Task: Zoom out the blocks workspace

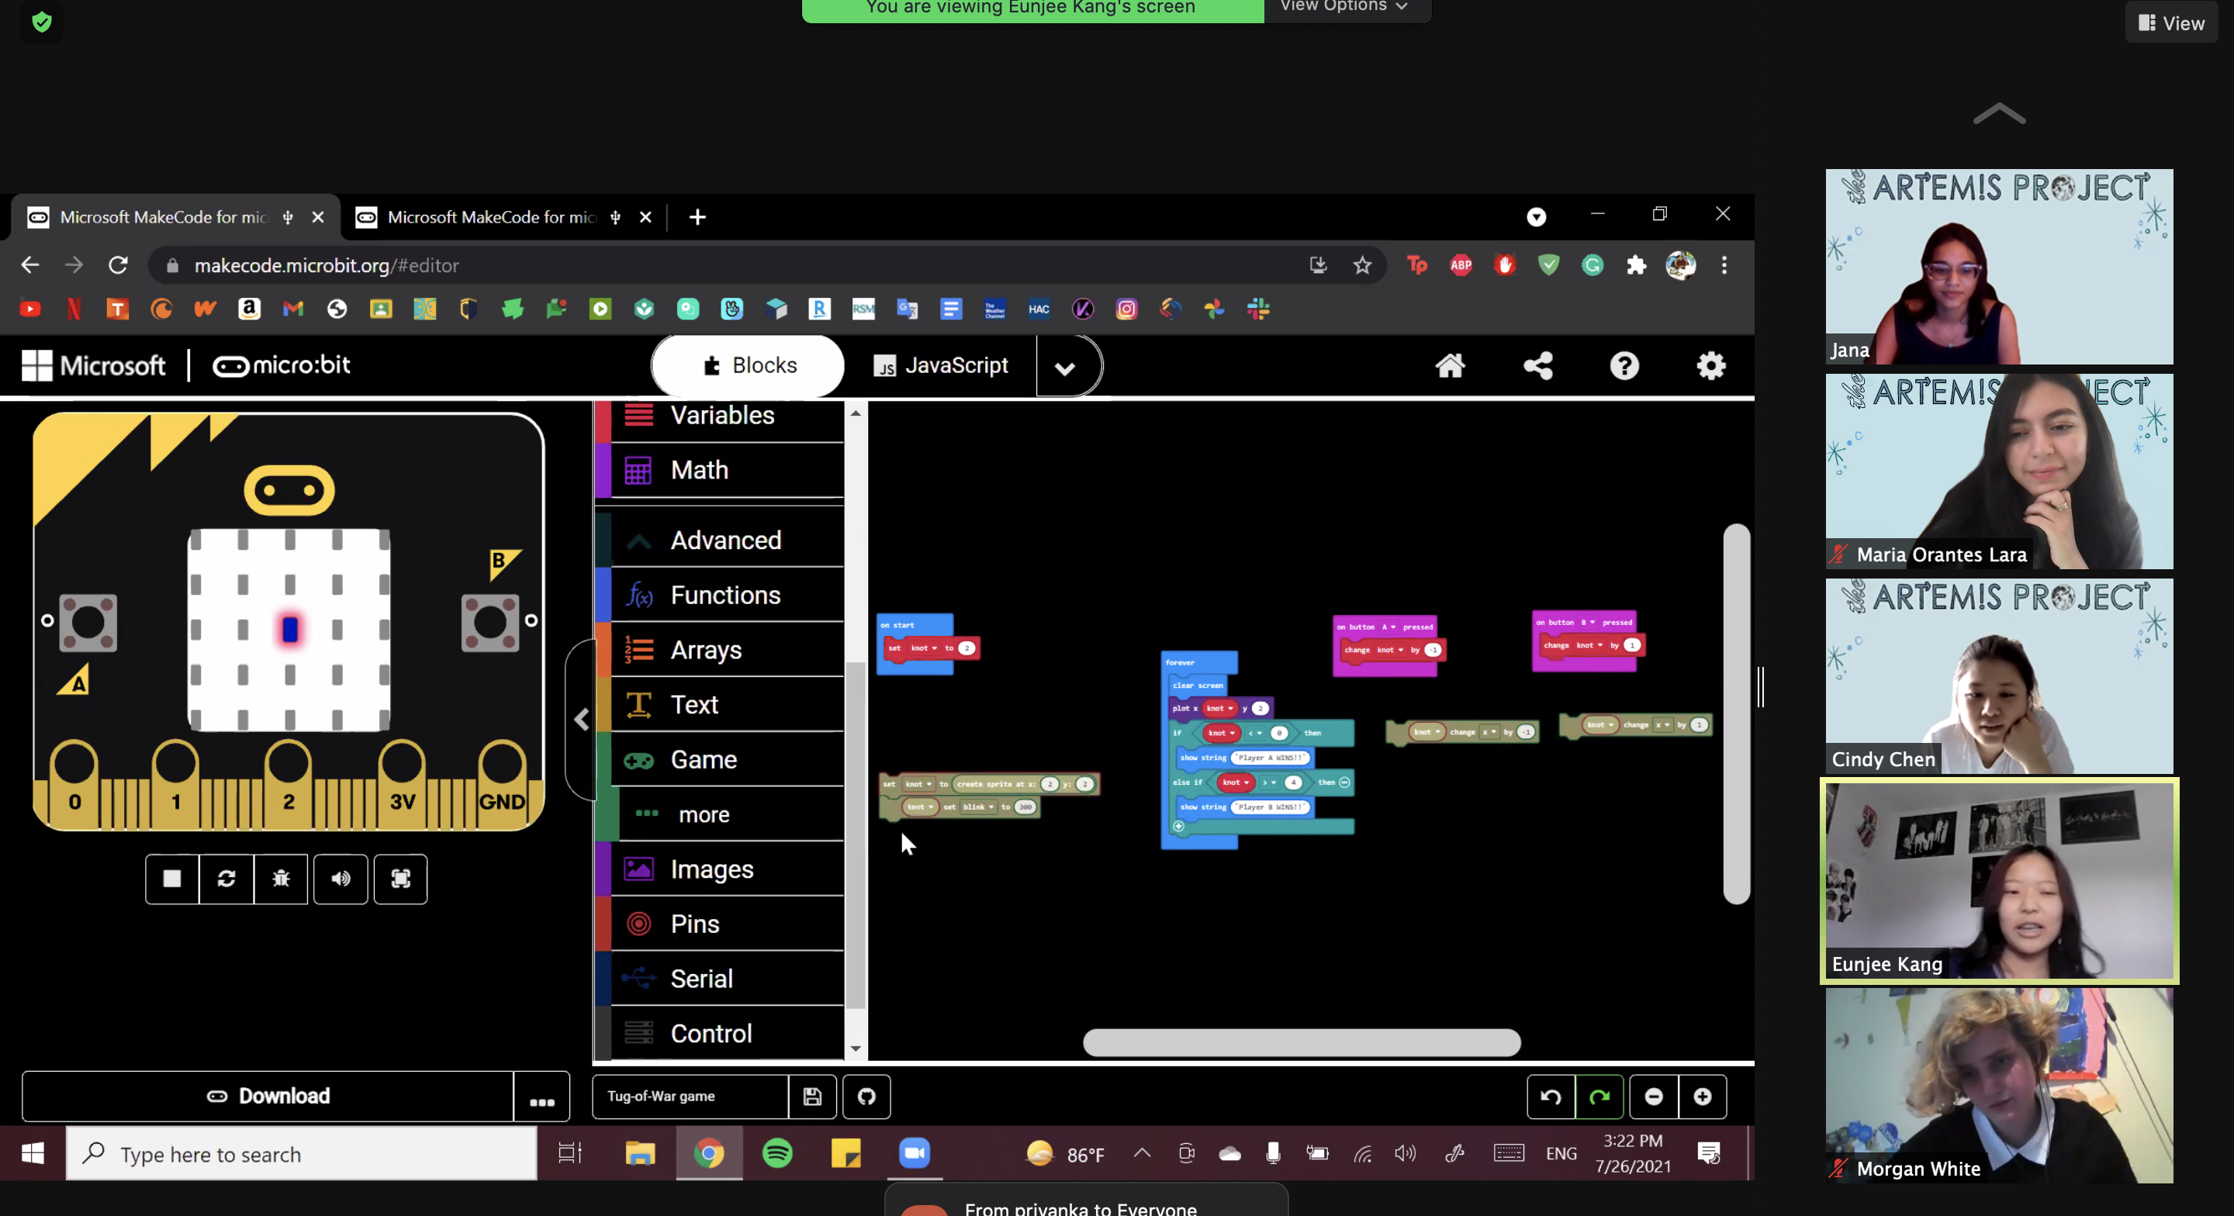Action: pos(1654,1097)
